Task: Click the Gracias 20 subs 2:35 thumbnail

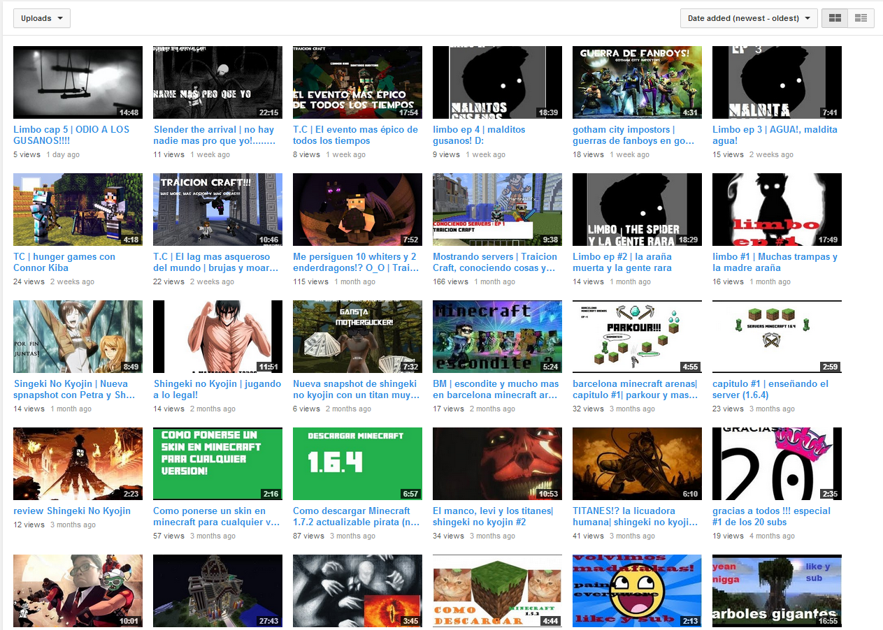Action: [777, 464]
